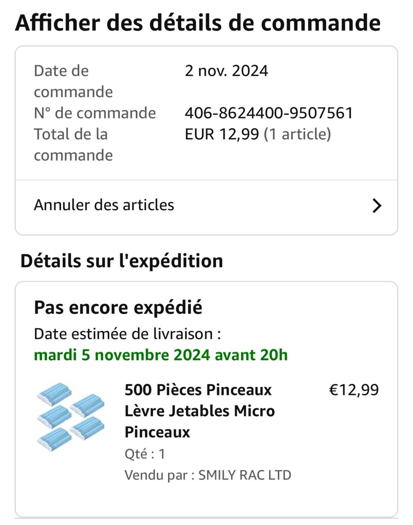
Task: Tap the Annuler des articles option
Action: click(x=104, y=205)
